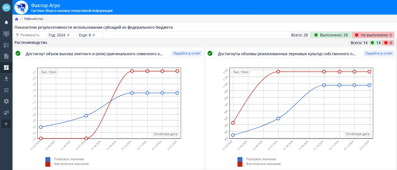Open notifications bell in sidebar
Image resolution: width=397 pixels, height=170 pixels.
coord(6,22)
